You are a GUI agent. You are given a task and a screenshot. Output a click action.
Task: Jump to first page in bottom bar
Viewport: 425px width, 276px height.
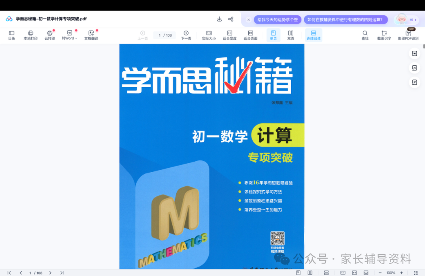tap(9, 273)
